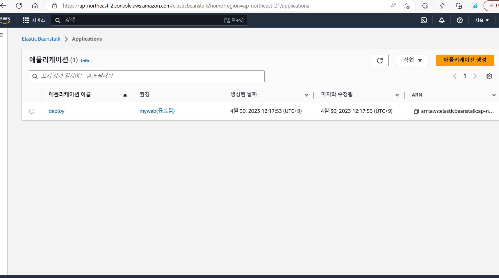Click the site lock icon in address bar

(x=54, y=6)
